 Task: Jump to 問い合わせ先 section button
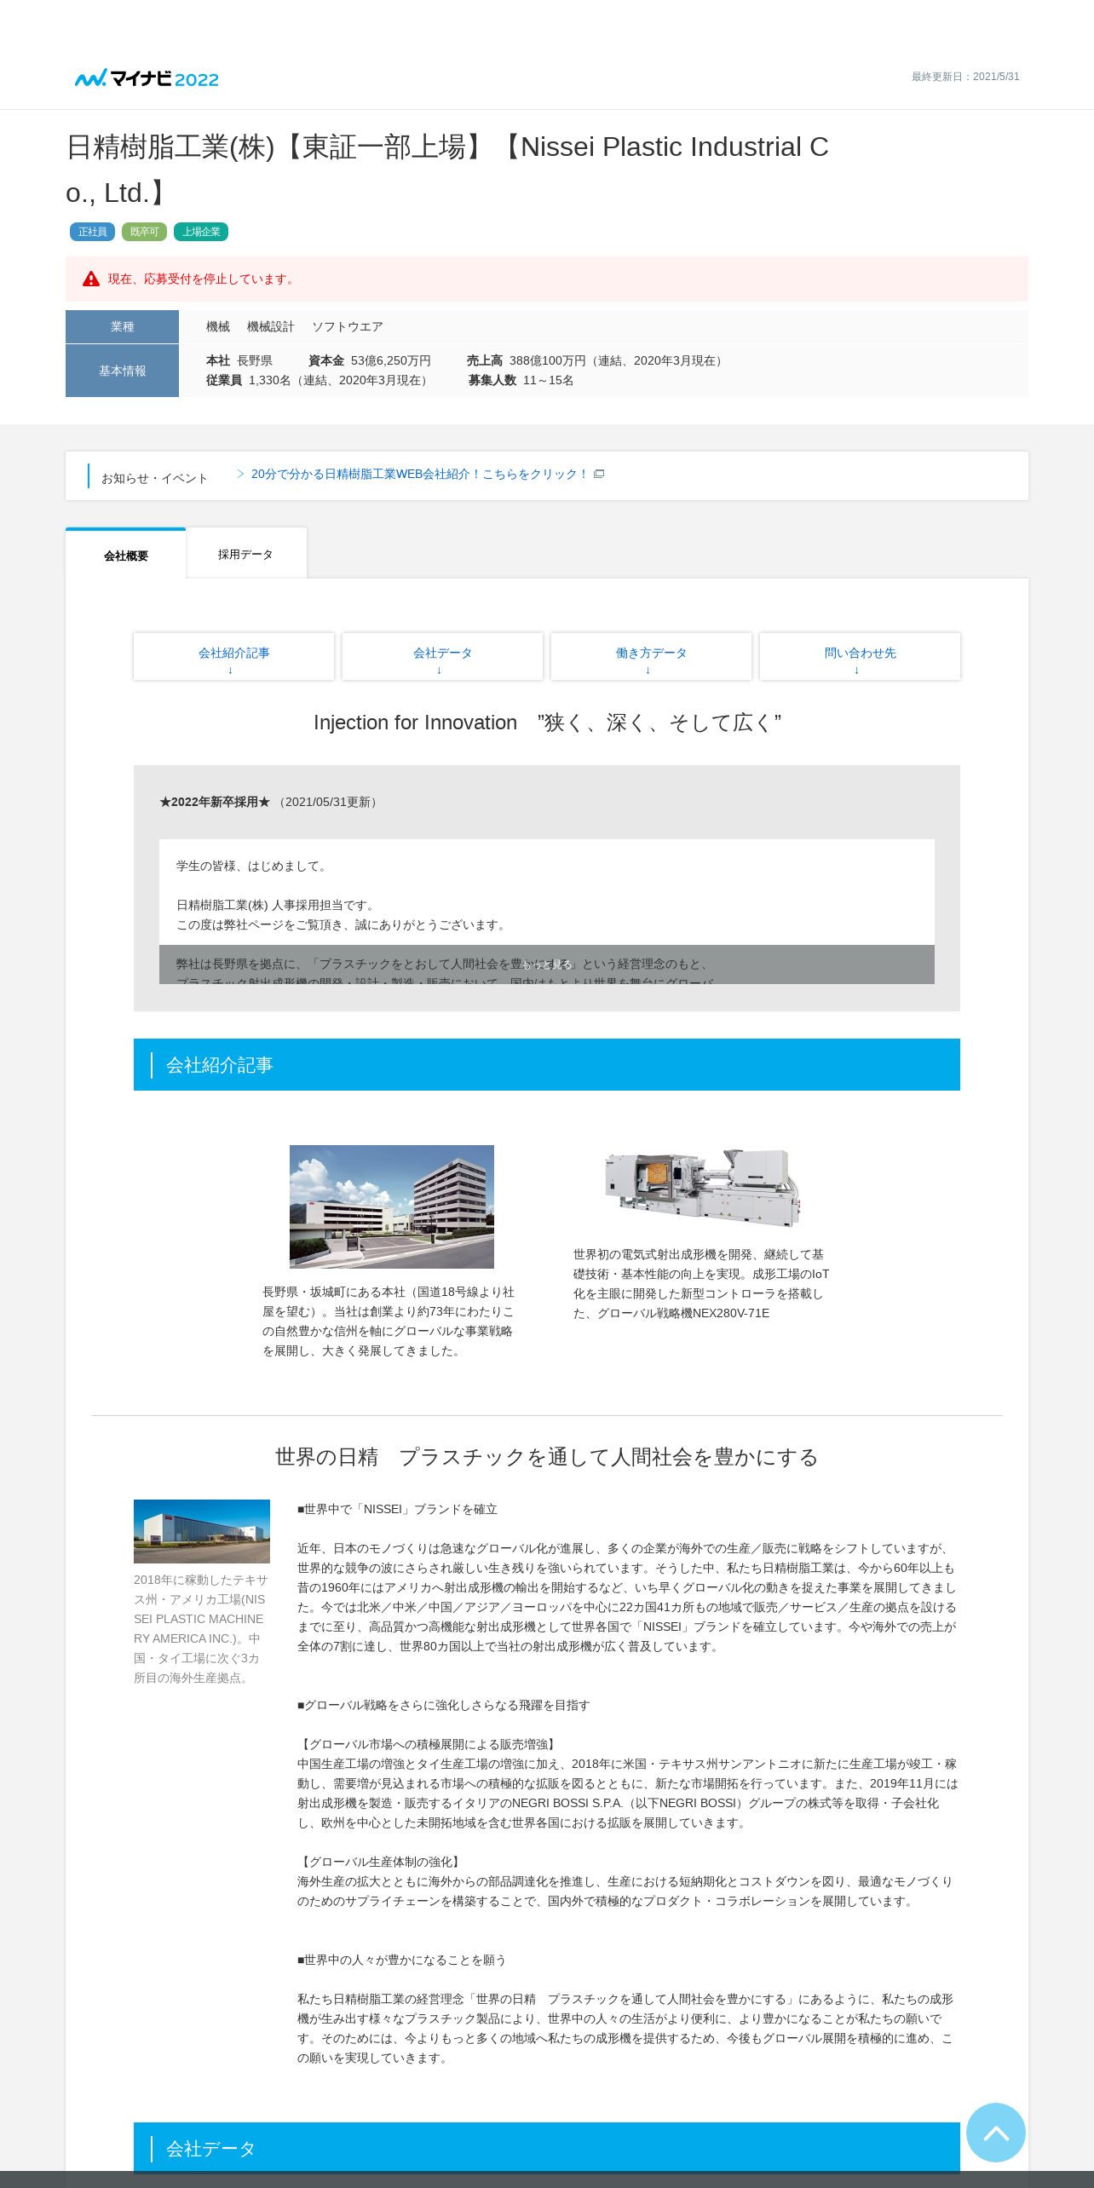click(x=860, y=656)
